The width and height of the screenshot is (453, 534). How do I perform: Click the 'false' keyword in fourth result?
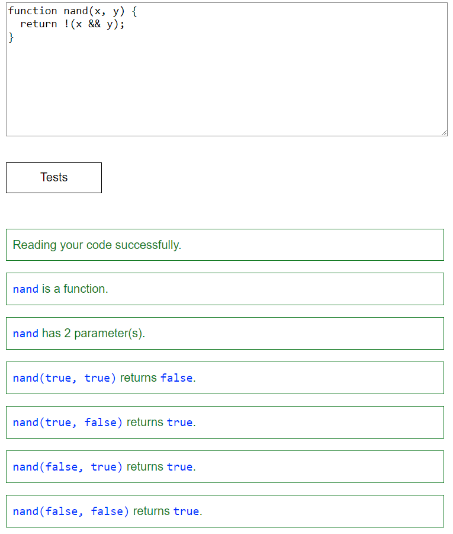tap(176, 378)
